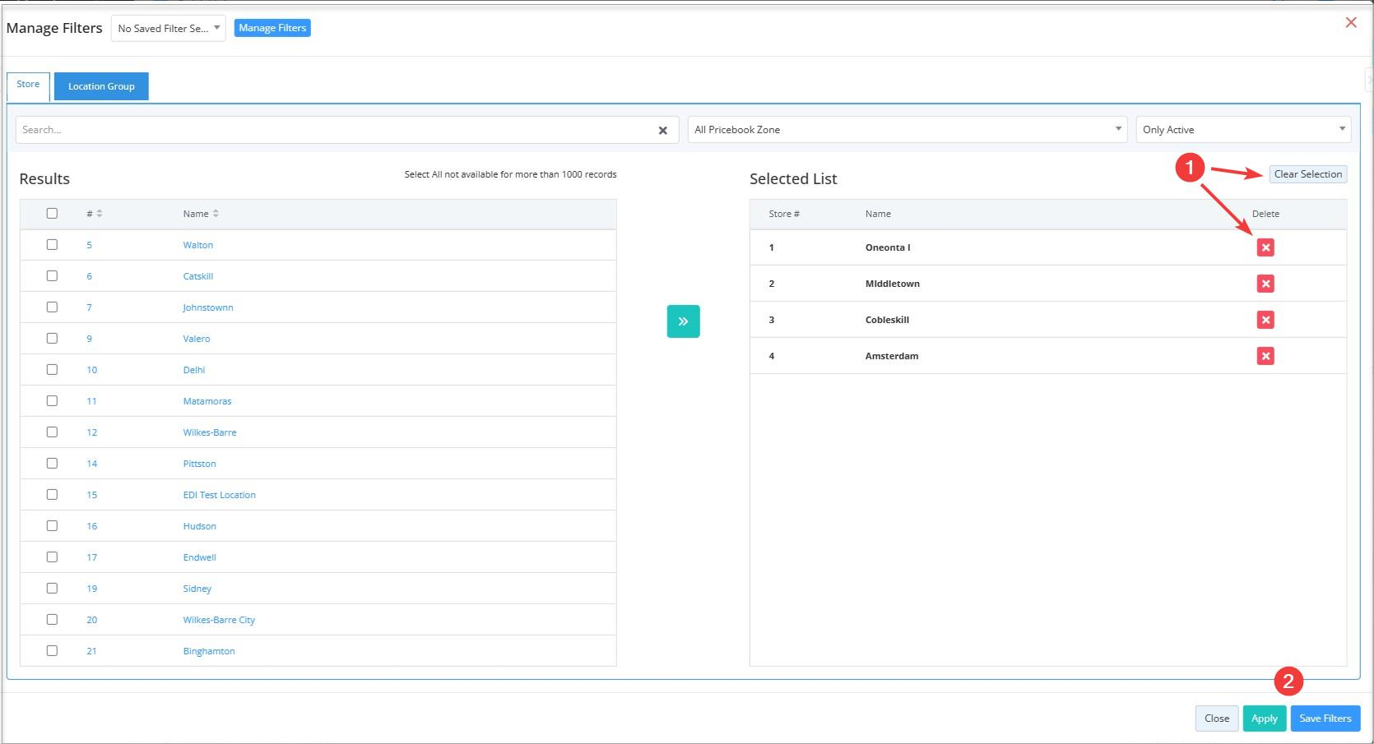Screen dimensions: 1374x744
Task: Tick the EDI Test Location checkbox
Action: (52, 494)
